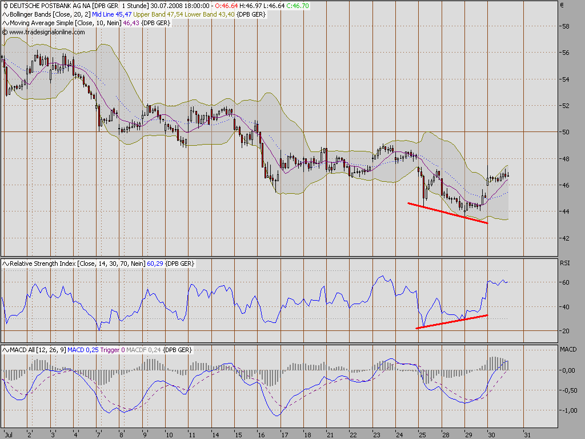Screen dimensions: 585x439
Task: Select the Relative Strength Index legend label
Action: pos(78,264)
